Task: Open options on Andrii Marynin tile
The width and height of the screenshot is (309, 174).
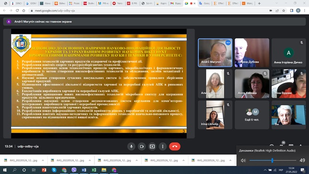Action: click(x=228, y=43)
